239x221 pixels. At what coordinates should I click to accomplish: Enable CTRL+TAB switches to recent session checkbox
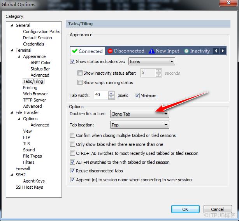coord(72,153)
